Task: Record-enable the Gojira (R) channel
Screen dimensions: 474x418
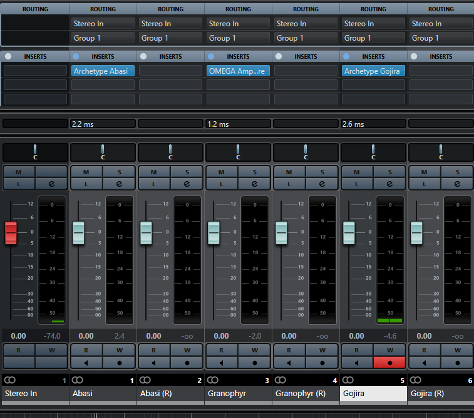Action: point(457,363)
